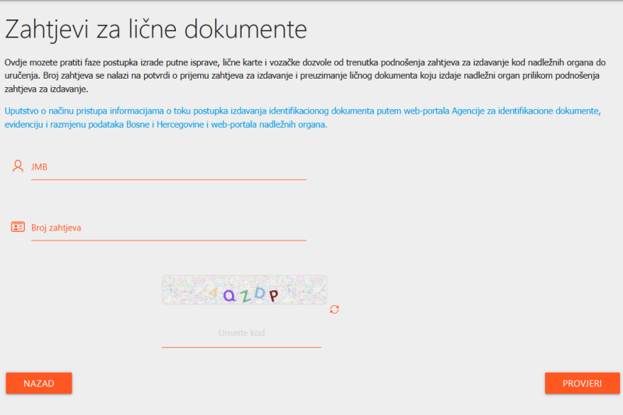Screen dimensions: 623x415
Task: Click the blue letter Q in captcha
Action: click(x=229, y=294)
